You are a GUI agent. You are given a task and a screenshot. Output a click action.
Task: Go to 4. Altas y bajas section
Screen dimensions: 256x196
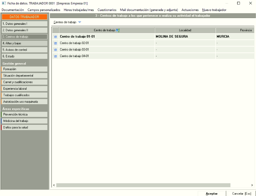pyautogui.click(x=24, y=43)
